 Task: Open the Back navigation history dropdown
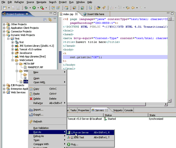(137, 8)
